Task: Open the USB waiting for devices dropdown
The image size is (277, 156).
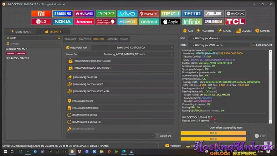Action: click(230, 38)
